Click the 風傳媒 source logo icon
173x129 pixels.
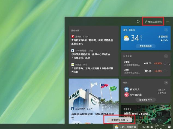pyautogui.click(x=73, y=36)
